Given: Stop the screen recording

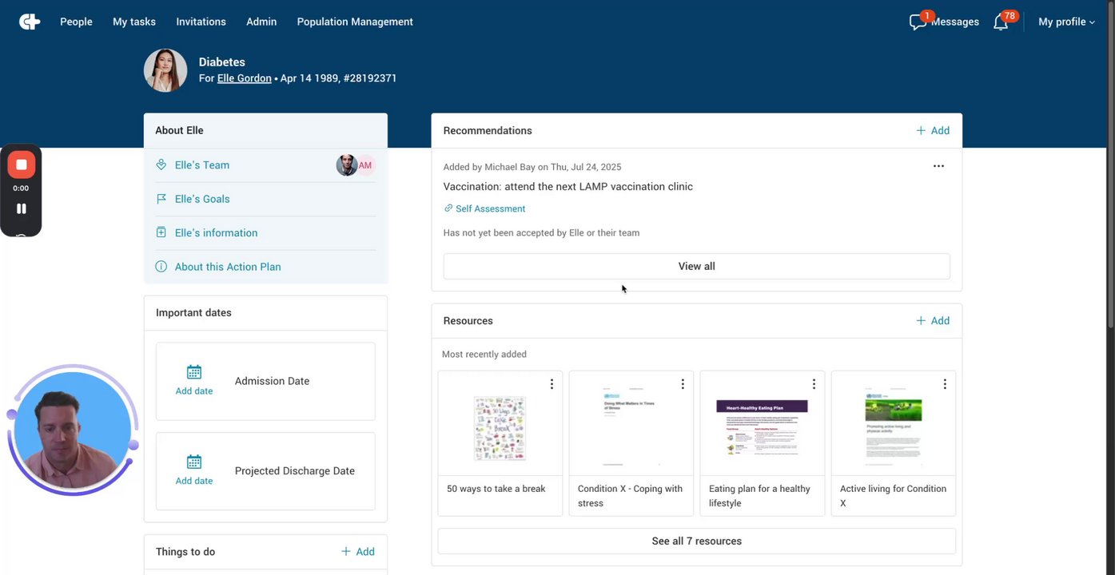Looking at the screenshot, I should (x=22, y=165).
